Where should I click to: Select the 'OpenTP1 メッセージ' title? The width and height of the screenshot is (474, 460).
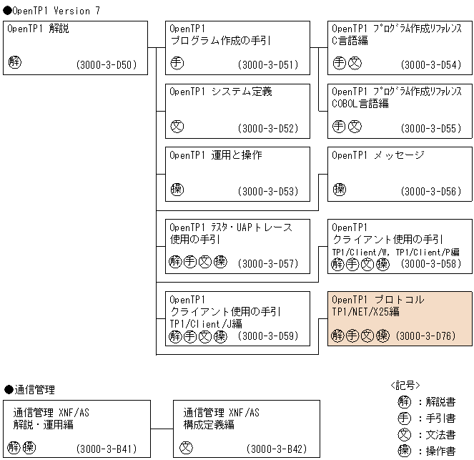click(x=378, y=155)
